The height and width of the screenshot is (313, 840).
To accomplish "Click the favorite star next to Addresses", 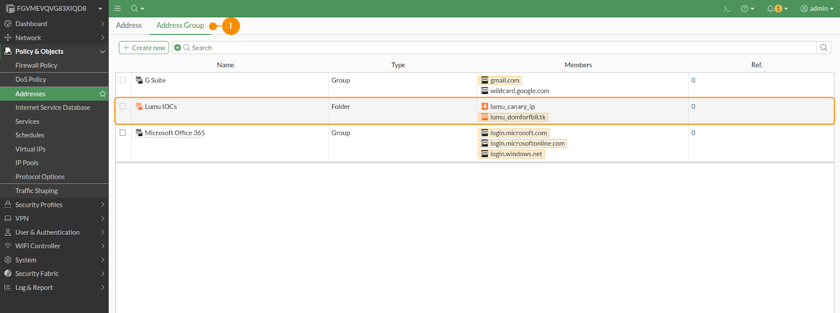I will tap(103, 94).
